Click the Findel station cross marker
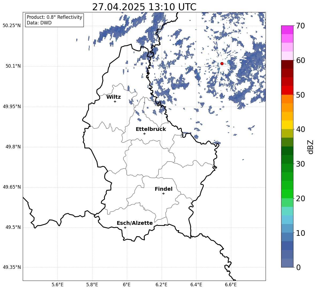 click(x=163, y=194)
